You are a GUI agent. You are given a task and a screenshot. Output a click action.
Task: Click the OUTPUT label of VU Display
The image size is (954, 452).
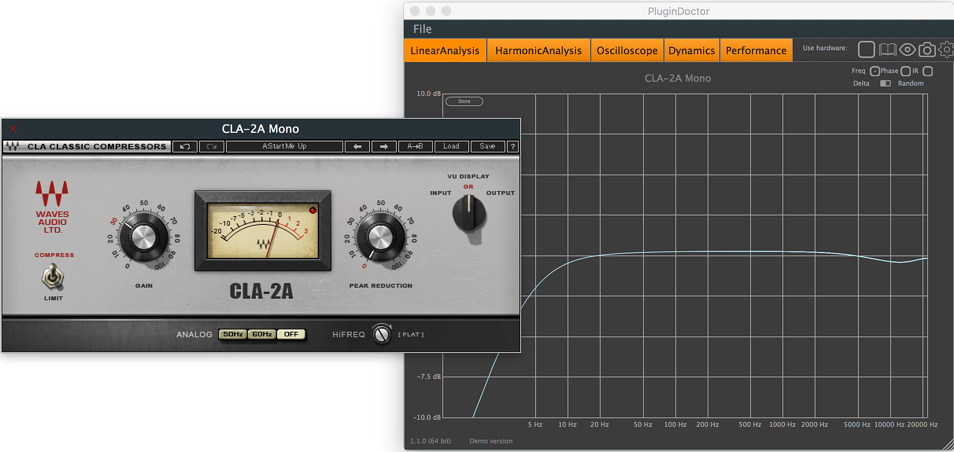[500, 193]
